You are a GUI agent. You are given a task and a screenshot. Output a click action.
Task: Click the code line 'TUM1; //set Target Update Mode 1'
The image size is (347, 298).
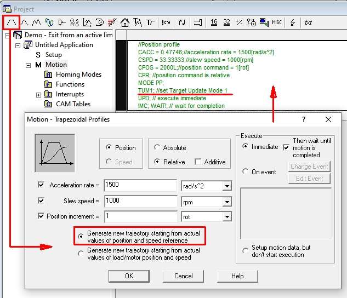[x=183, y=90]
